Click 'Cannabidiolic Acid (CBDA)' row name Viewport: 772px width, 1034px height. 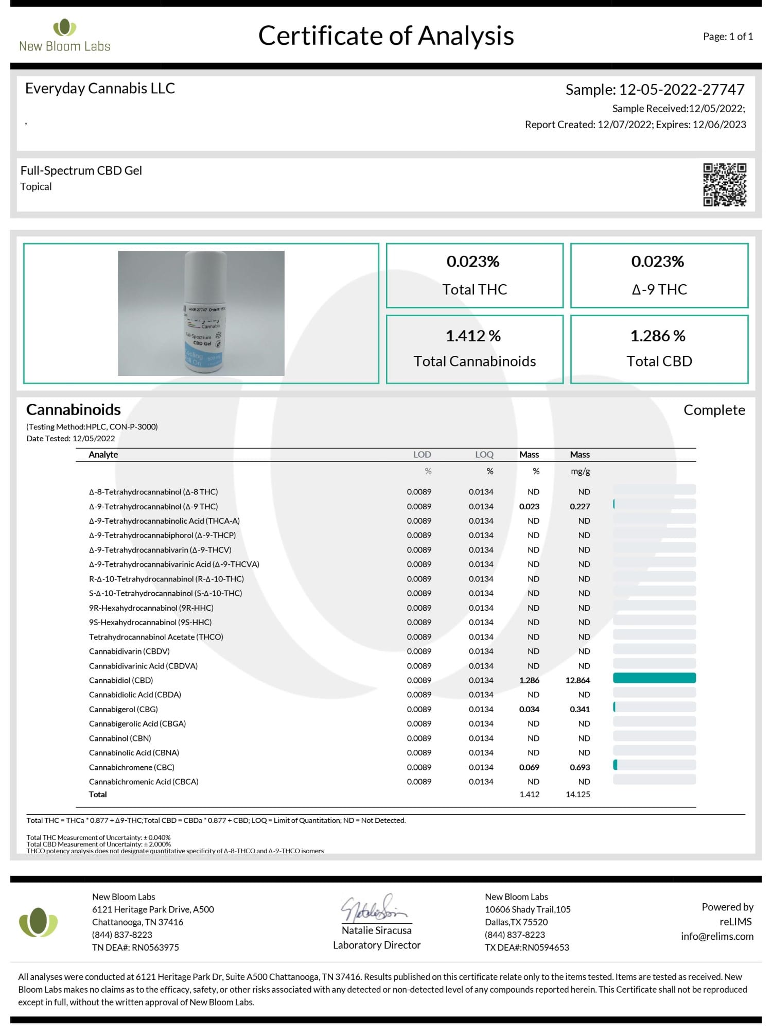pos(135,695)
